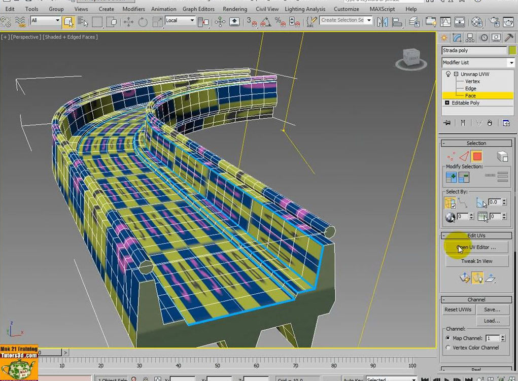
Task: Click the Unlink Selection toolbar icon
Action: tap(6, 22)
